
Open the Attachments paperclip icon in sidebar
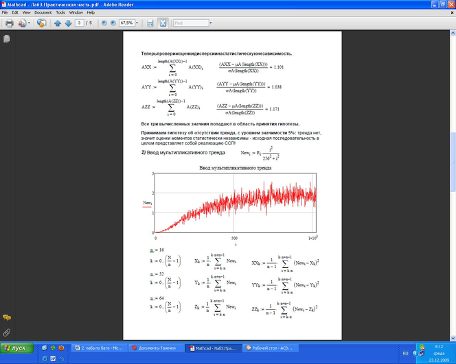[x=7, y=332]
